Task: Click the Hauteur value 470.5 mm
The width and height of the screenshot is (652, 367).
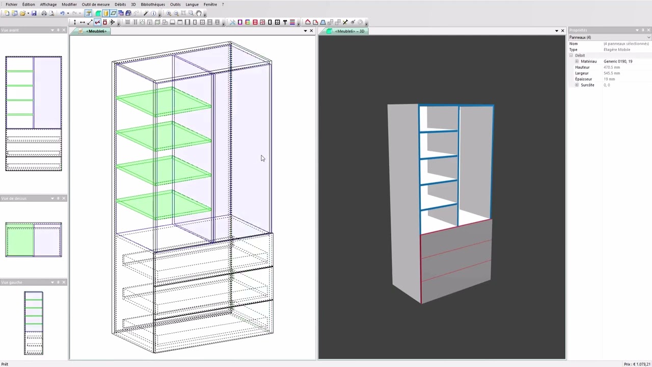Action: coord(612,67)
